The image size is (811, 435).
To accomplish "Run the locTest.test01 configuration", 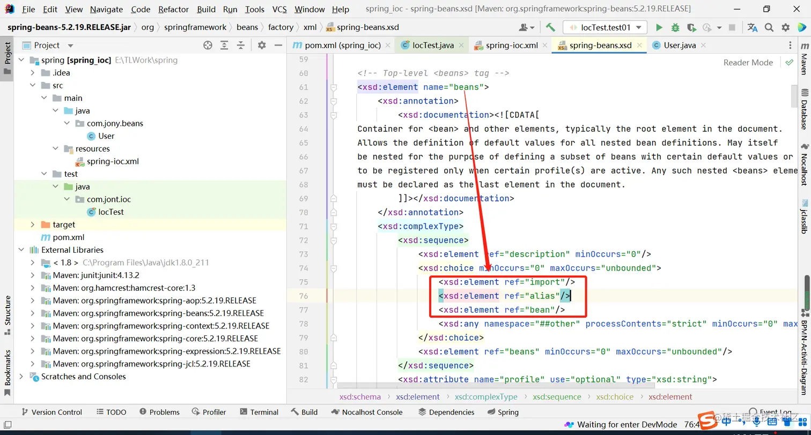I will (659, 27).
